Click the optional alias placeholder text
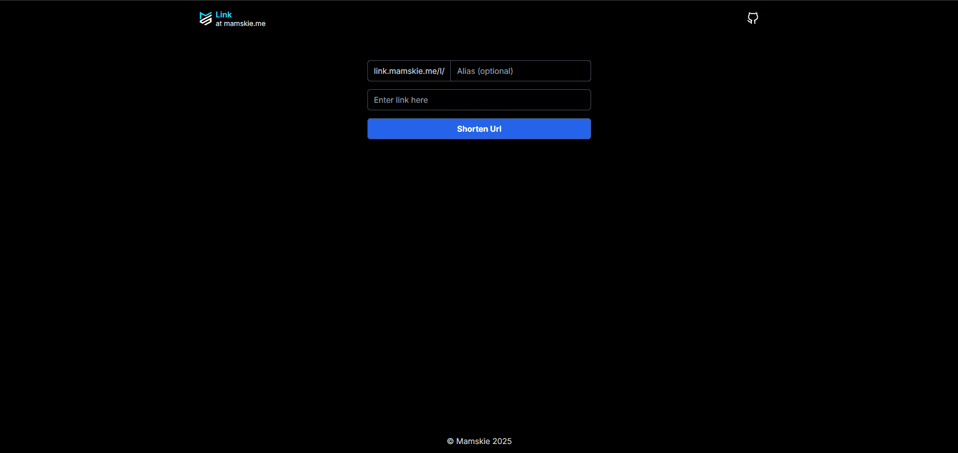The height and width of the screenshot is (453, 958). click(485, 71)
